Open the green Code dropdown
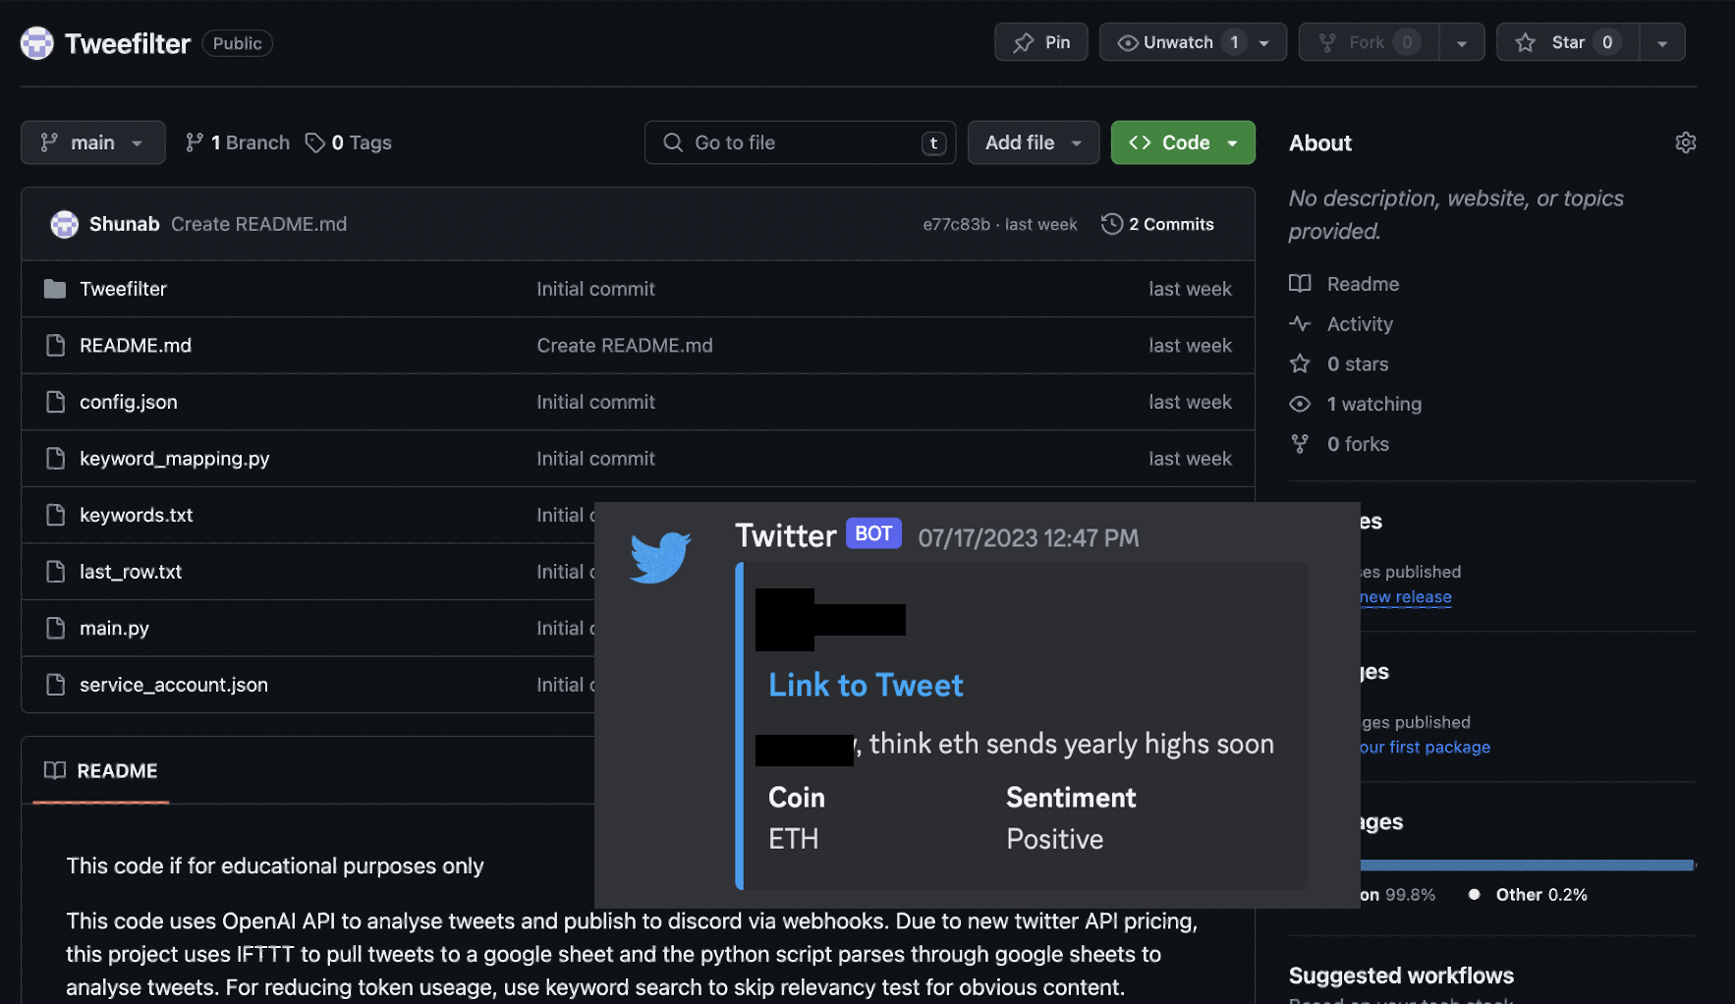1735x1004 pixels. (1183, 142)
